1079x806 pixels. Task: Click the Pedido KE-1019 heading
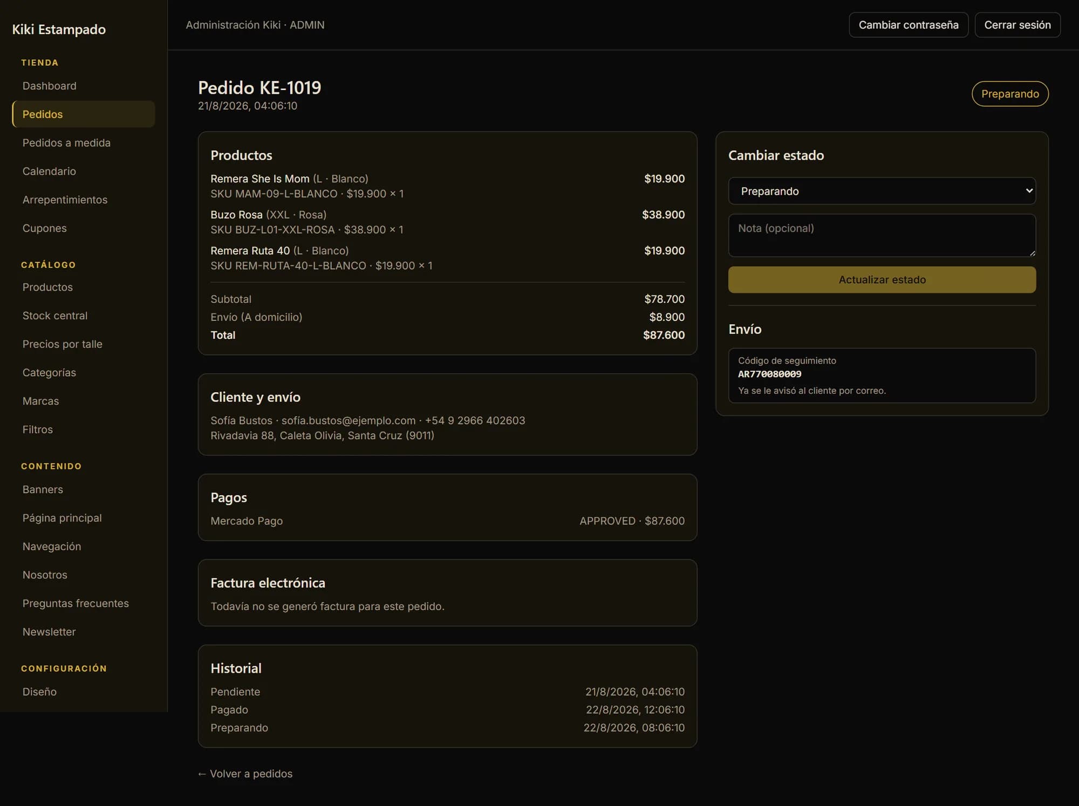259,87
